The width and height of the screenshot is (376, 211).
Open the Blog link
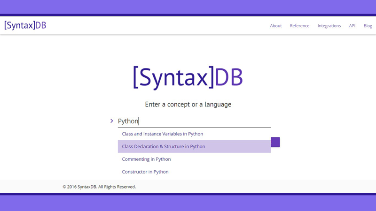tap(368, 26)
